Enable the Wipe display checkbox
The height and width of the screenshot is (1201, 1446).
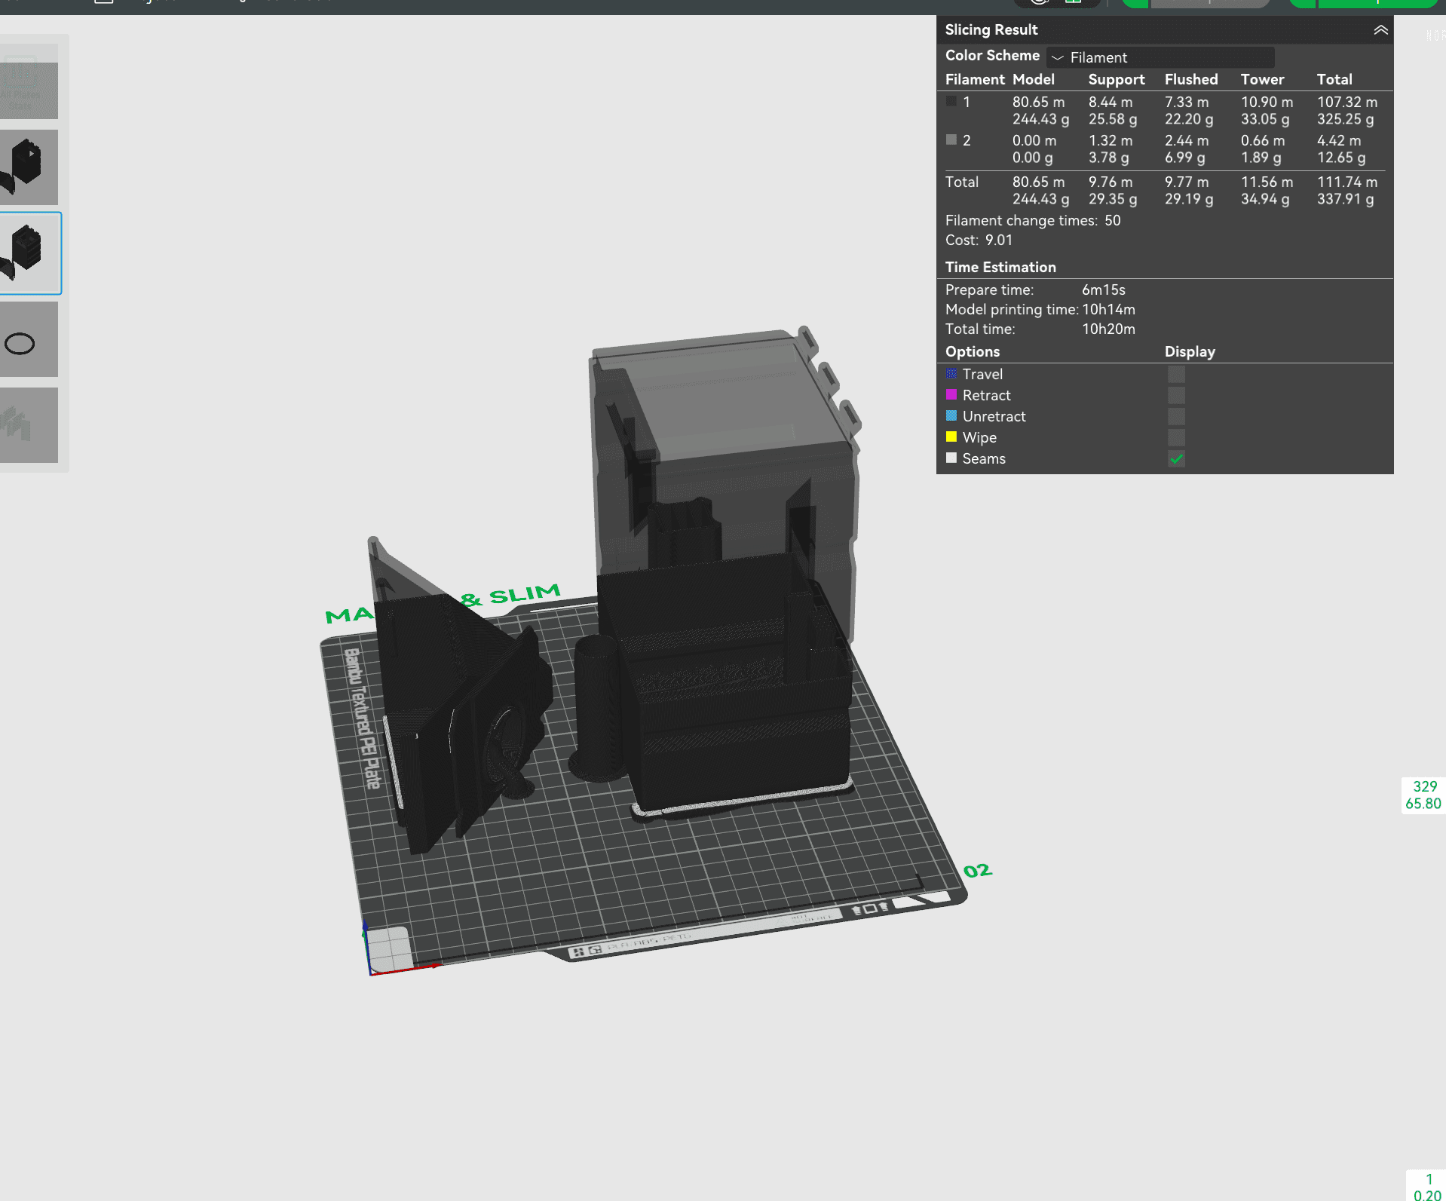(x=1176, y=437)
